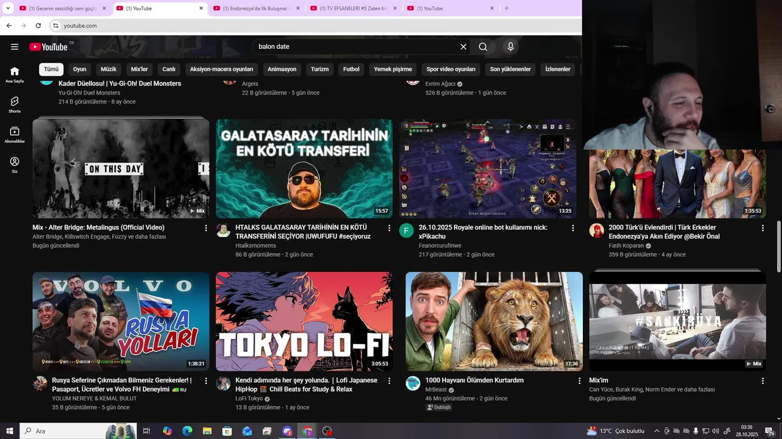Clear the search box with the X icon

point(464,47)
